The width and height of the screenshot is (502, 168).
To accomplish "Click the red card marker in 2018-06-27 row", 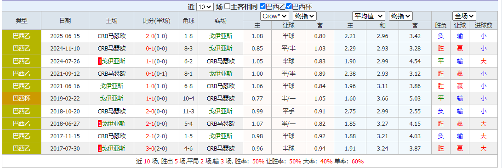I will click(x=100, y=123).
